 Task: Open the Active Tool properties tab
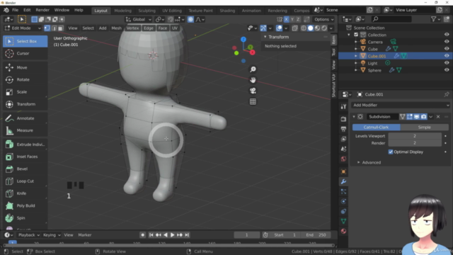coord(343,106)
